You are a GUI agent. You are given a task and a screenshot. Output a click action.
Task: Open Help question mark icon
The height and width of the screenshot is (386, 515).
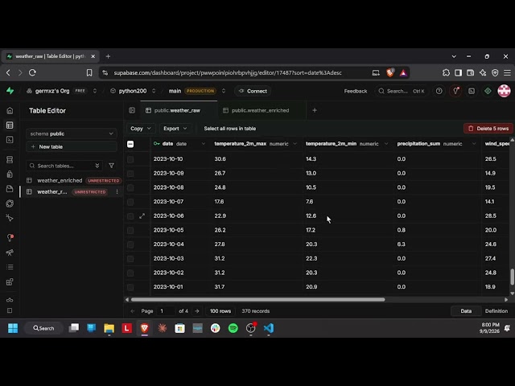439,91
